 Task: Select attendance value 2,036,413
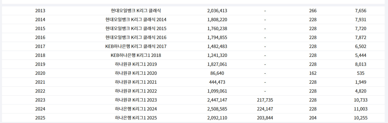pyautogui.click(x=217, y=11)
